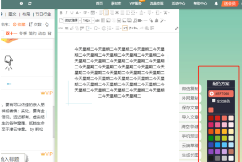The image size is (242, 162).
Task: Apply font color with the A icon
Action: pos(77,13)
